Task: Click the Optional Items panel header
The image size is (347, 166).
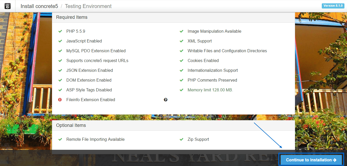Action: 71,125
